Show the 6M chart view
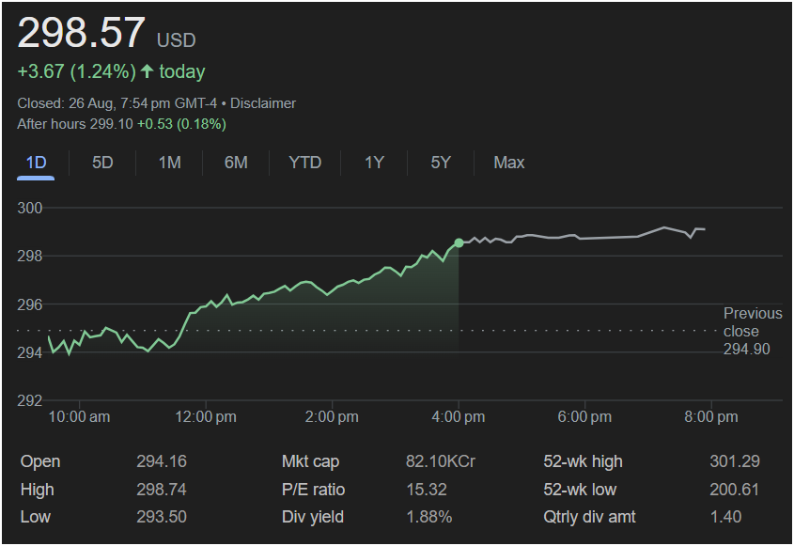Viewport: 794px width, 546px height. click(236, 163)
